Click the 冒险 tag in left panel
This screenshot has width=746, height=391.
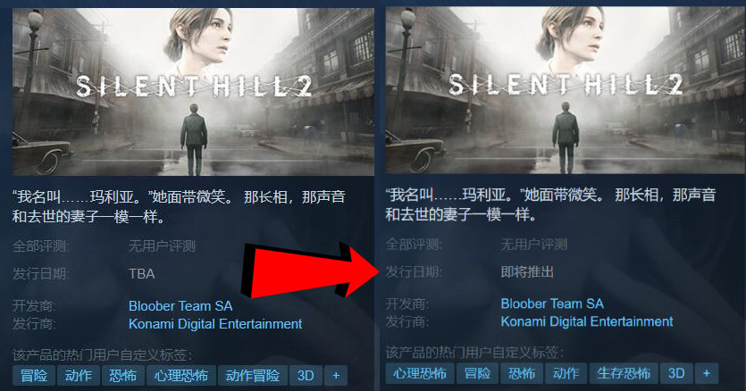pyautogui.click(x=34, y=375)
